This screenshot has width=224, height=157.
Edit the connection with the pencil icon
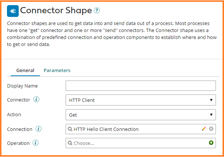(204, 129)
